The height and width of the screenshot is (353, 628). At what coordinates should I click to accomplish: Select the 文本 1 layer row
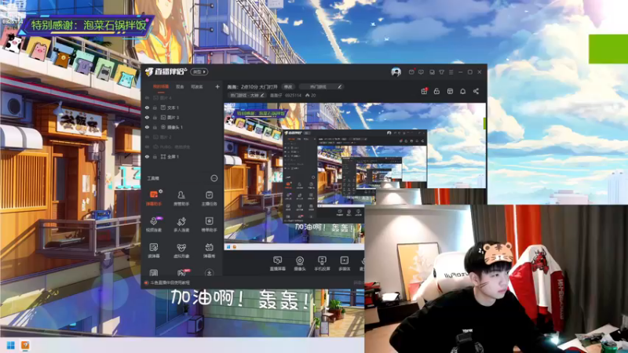(182, 107)
